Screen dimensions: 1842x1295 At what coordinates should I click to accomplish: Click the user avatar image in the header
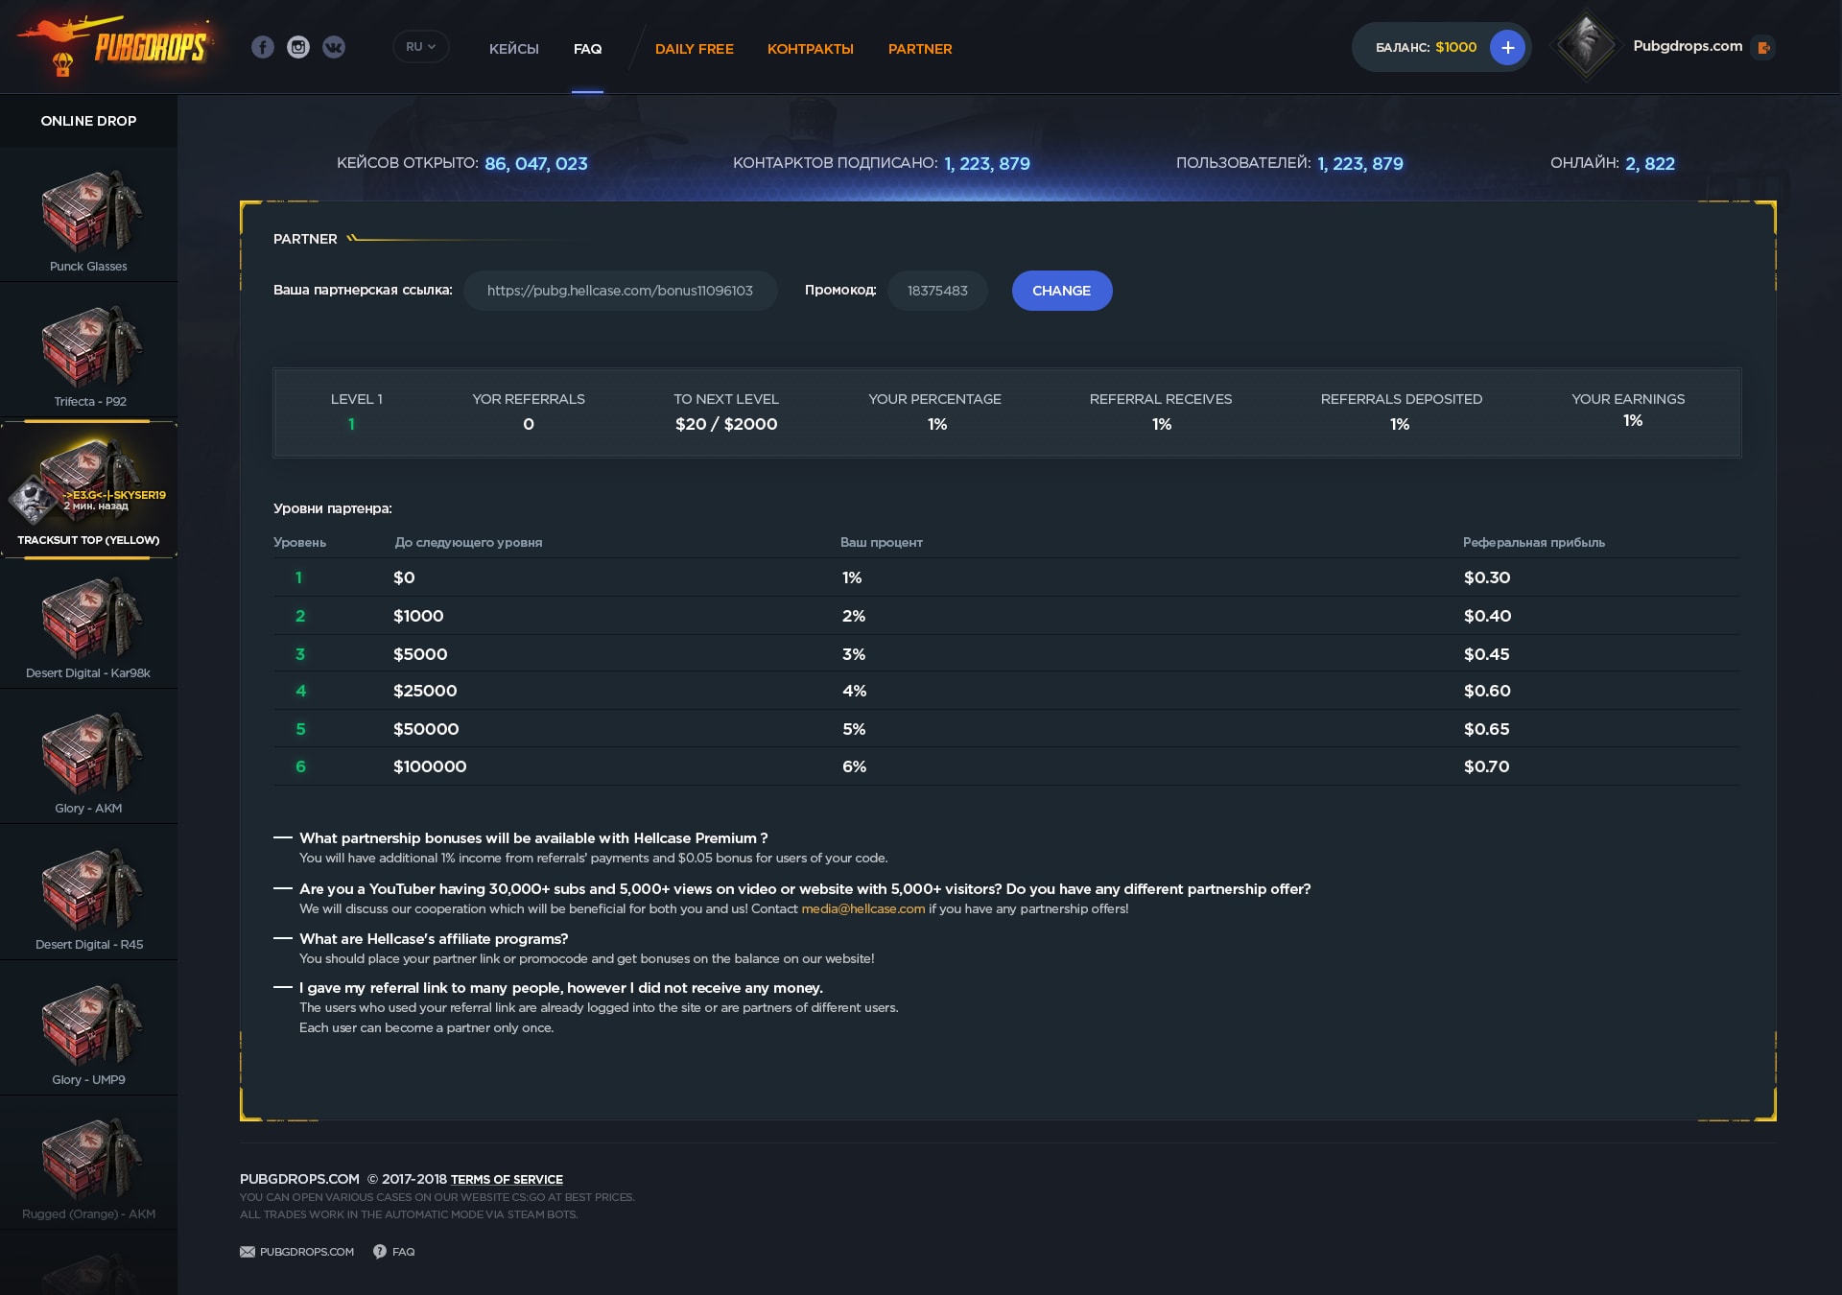(1586, 45)
